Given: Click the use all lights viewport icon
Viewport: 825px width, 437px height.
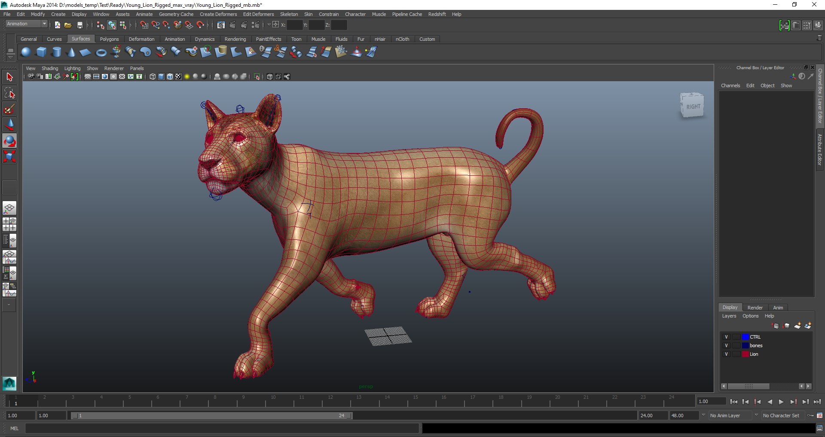Looking at the screenshot, I should coord(187,76).
